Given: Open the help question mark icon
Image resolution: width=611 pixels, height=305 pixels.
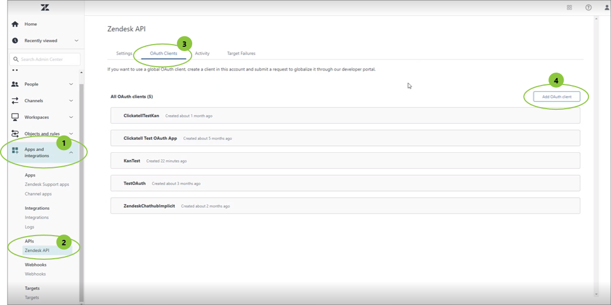Looking at the screenshot, I should 588,8.
